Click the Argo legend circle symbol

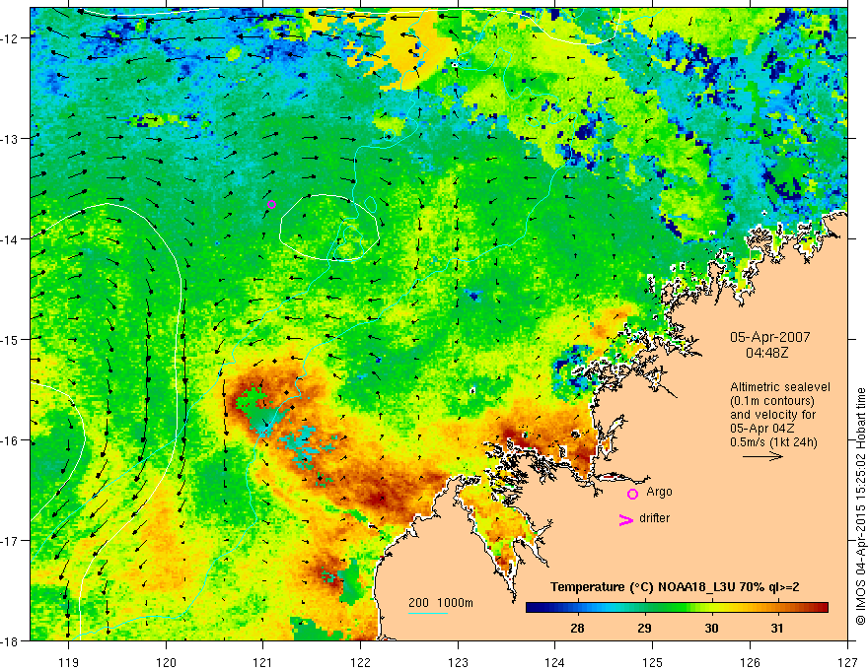pos(632,494)
